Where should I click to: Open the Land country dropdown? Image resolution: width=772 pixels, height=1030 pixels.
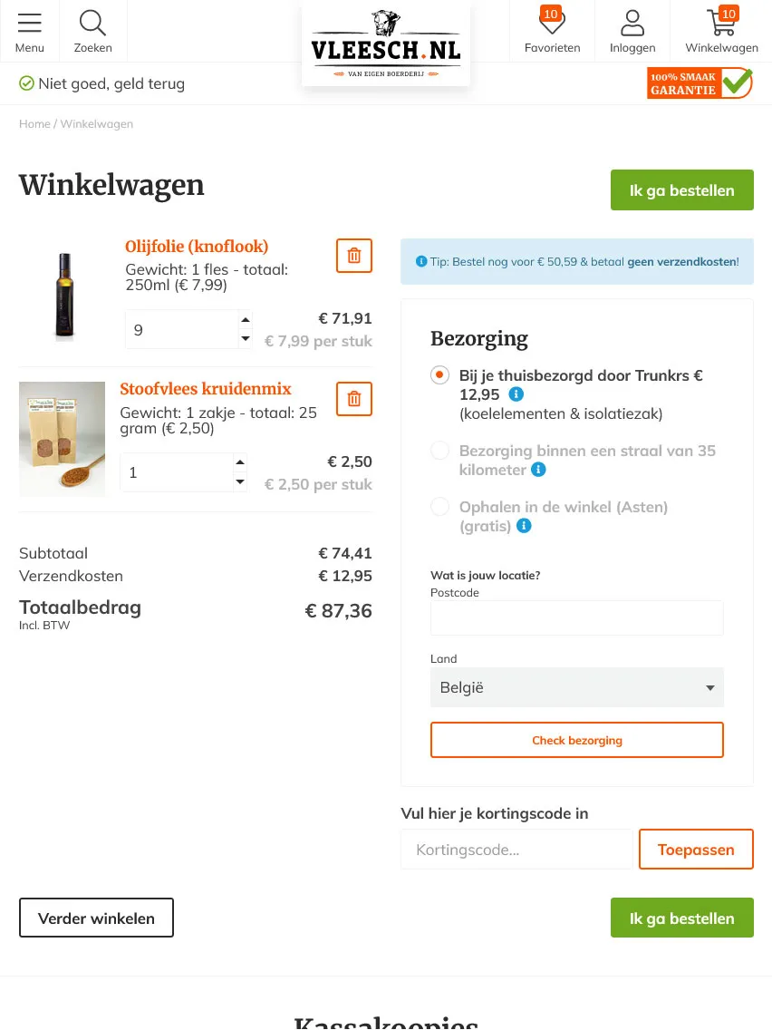point(576,687)
